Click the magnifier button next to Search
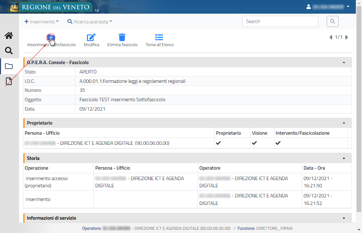Screen dimensions: 362x233 [332, 22]
